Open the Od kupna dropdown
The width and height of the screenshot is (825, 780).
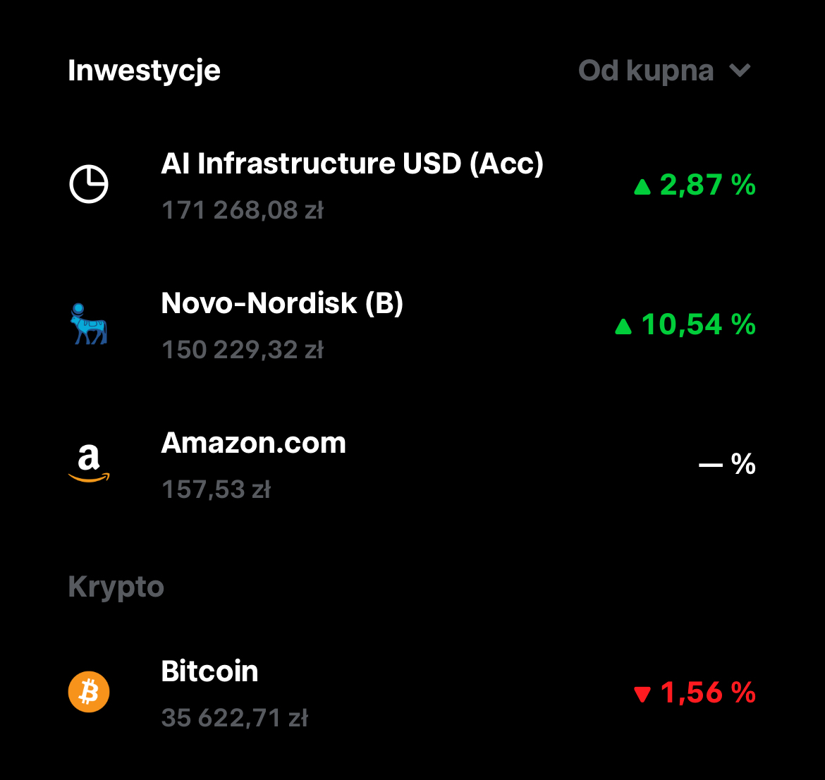[646, 71]
